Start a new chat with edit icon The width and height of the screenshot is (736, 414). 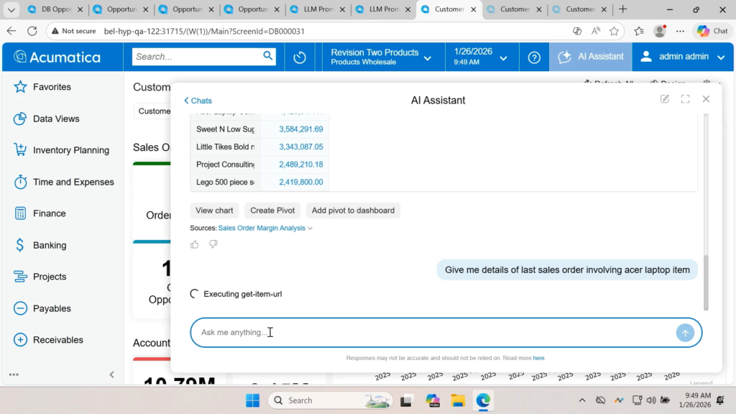[665, 99]
